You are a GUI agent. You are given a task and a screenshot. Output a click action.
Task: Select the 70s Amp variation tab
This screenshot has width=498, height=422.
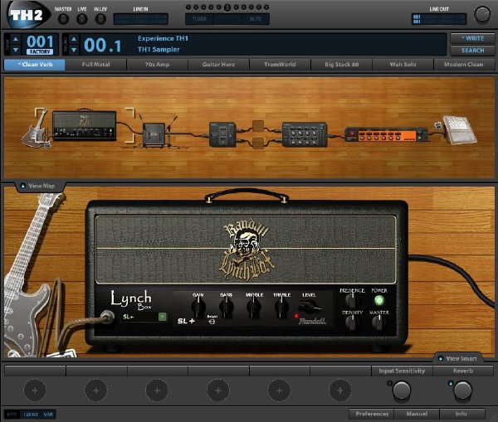[157, 65]
